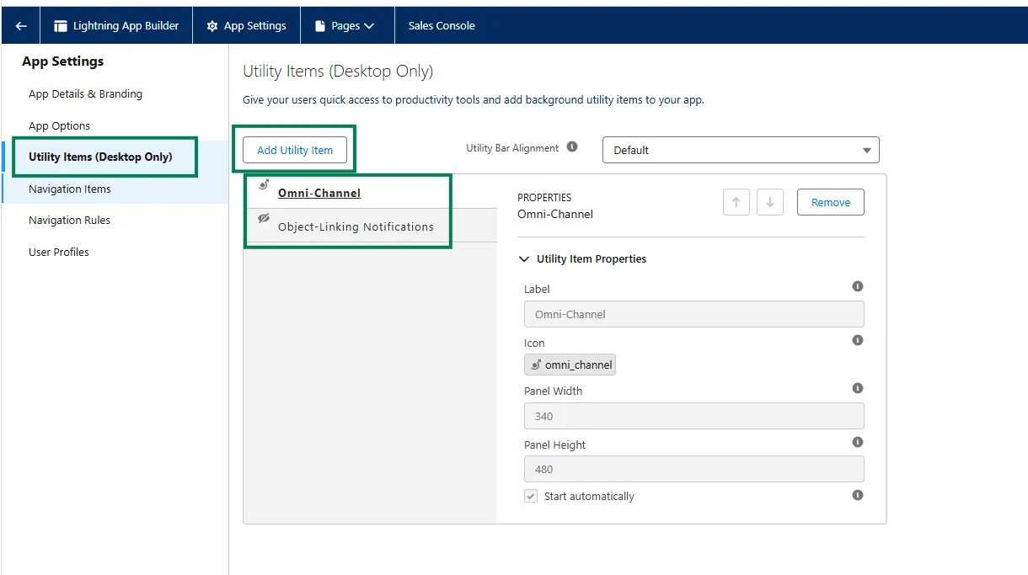Move utility item up with arrow button
Image resolution: width=1028 pixels, height=575 pixels.
click(x=736, y=202)
